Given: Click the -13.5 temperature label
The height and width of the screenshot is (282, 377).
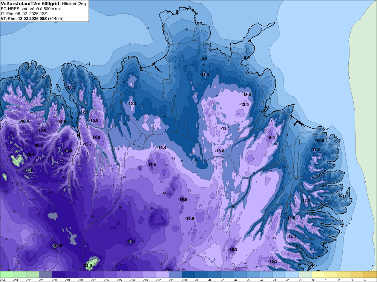Looking at the screenshot, I should (244, 104).
